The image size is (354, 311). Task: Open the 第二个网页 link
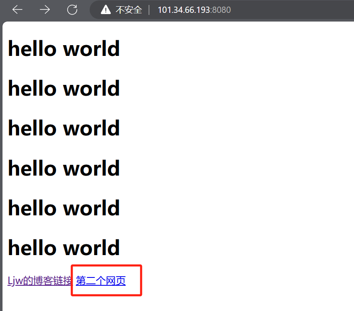101,281
